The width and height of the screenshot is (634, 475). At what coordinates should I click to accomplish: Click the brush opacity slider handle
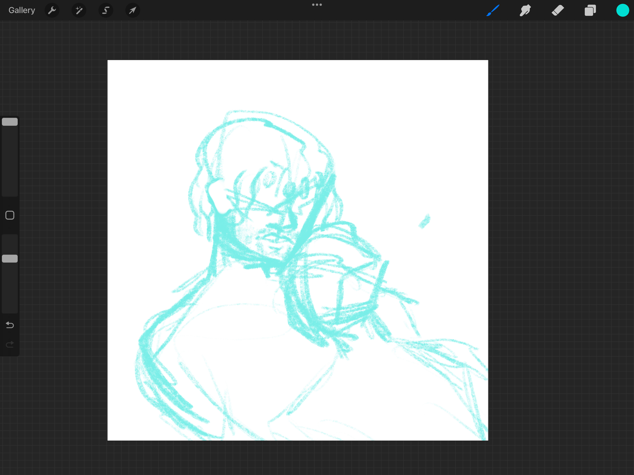click(x=10, y=259)
